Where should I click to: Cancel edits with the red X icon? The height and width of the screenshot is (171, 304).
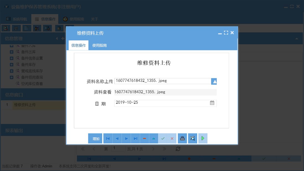tap(172, 138)
